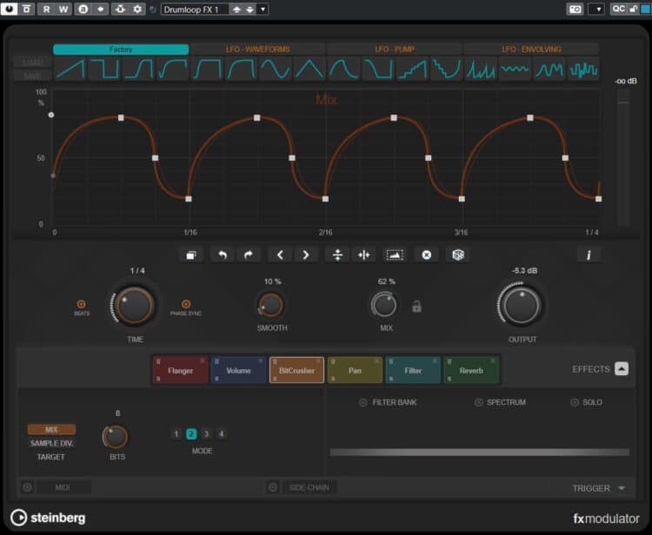Enable Write automation W button
Screen dimensions: 652x535
63,10
